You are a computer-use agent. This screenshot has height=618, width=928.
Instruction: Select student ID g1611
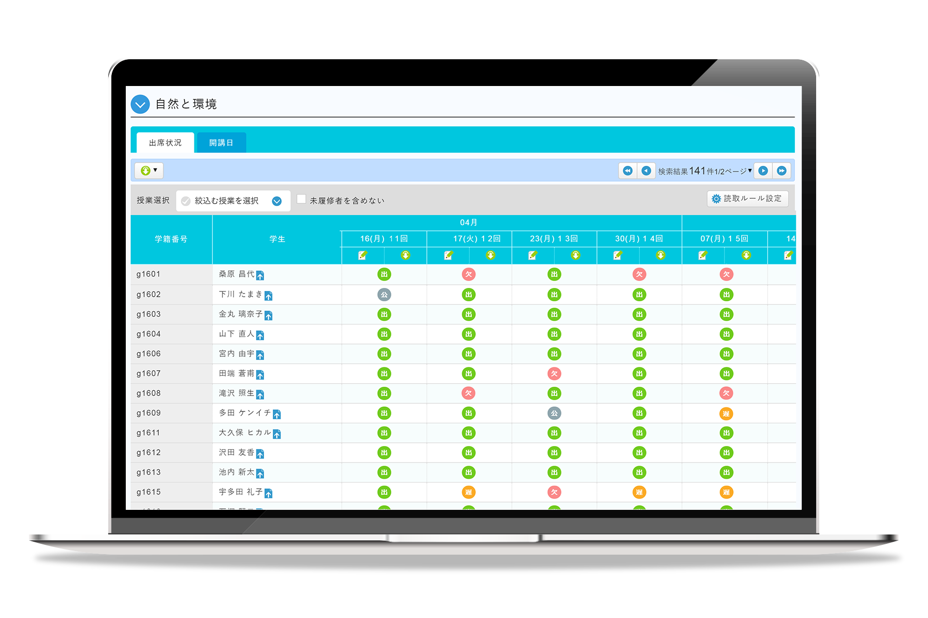(x=148, y=433)
